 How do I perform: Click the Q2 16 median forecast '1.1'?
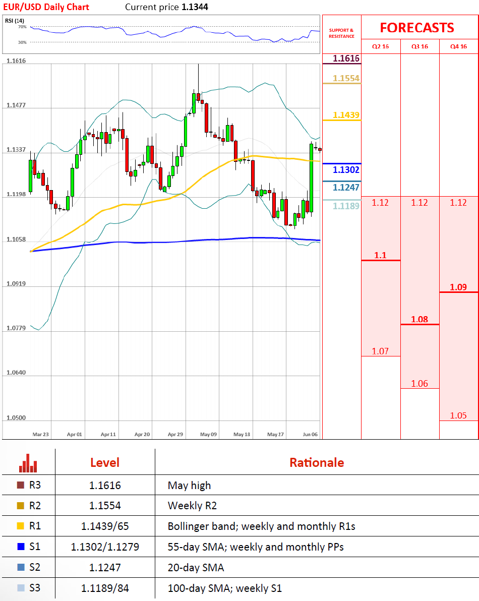tap(380, 255)
